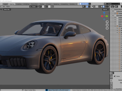
Task: Click the Y axis on navigation gizmo
Action: point(107,16)
